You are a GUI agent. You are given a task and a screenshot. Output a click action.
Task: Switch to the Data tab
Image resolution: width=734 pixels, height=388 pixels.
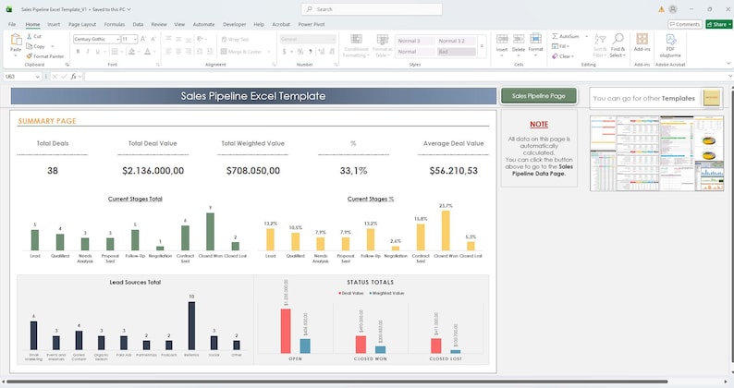138,24
